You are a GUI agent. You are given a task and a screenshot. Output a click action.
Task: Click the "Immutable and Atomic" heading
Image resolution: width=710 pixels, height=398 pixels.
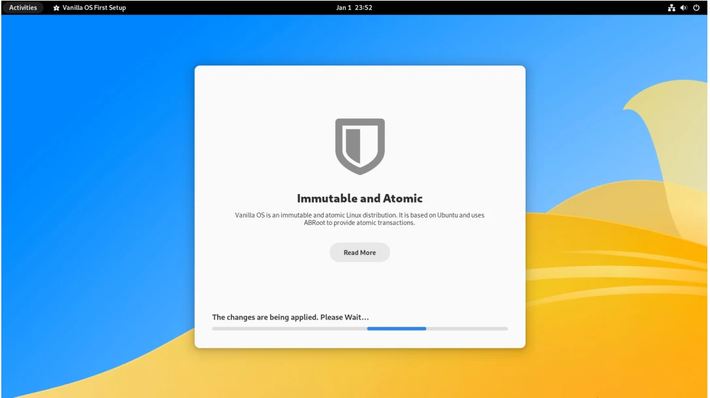pyautogui.click(x=360, y=199)
